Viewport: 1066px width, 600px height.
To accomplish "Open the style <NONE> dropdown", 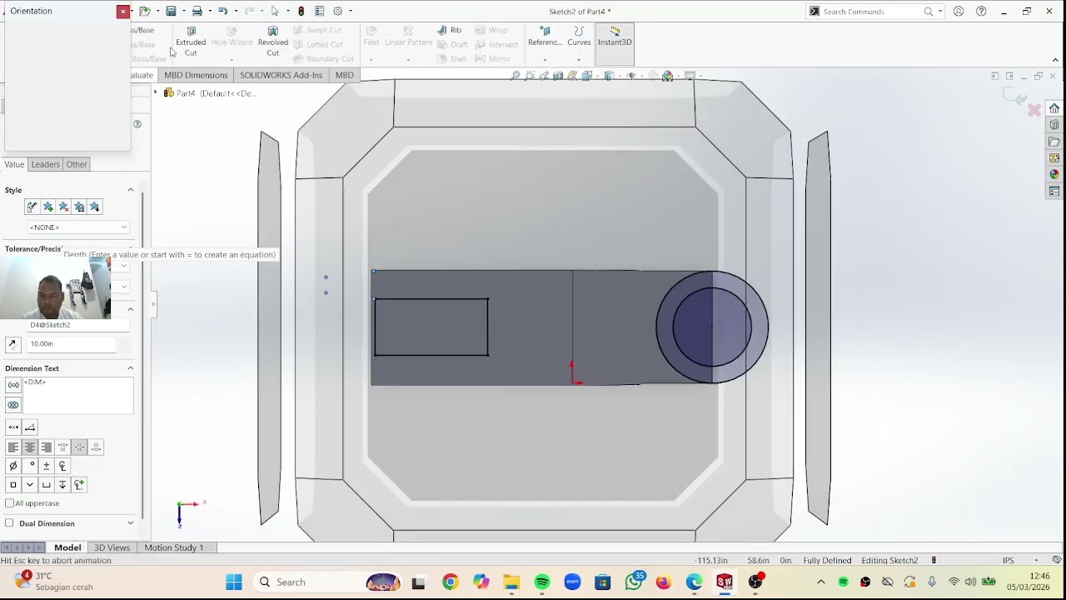I will pos(78,227).
